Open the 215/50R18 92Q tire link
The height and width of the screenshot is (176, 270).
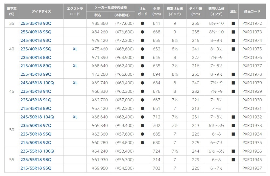click(36, 143)
